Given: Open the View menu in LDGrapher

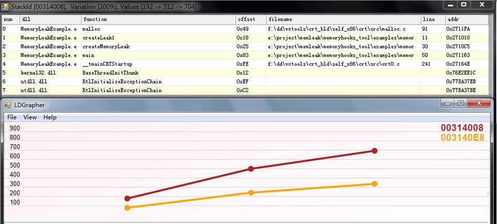Looking at the screenshot, I should (30, 117).
